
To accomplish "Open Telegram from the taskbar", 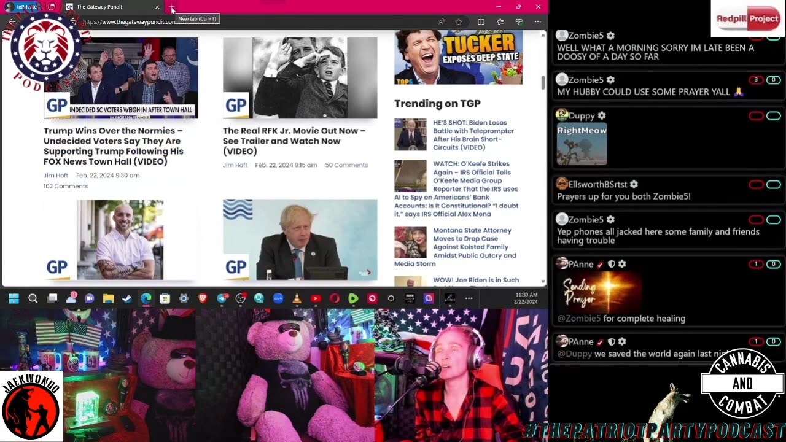I will [x=222, y=298].
